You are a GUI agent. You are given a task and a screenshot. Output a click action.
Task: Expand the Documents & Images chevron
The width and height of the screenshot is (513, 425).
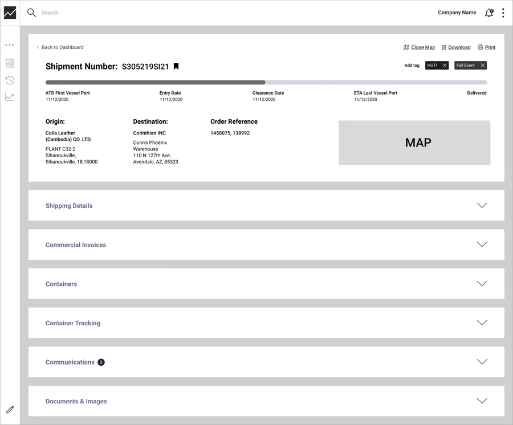pyautogui.click(x=482, y=401)
